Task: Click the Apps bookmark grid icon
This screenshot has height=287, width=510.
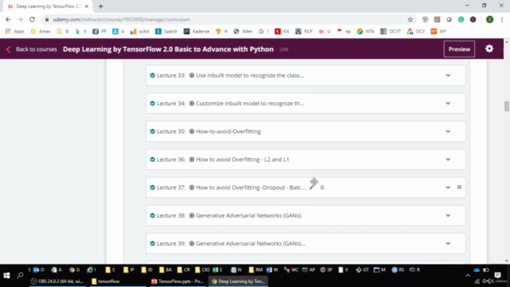Action: [x=8, y=31]
